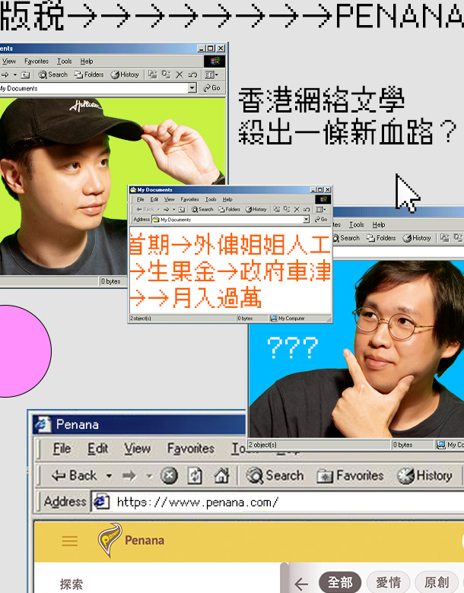Click the left arrow beside the 全部 chip

[301, 583]
